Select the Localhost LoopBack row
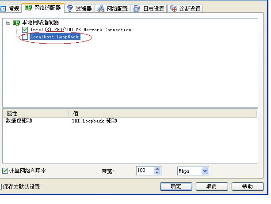The width and height of the screenshot is (271, 204). click(x=55, y=37)
